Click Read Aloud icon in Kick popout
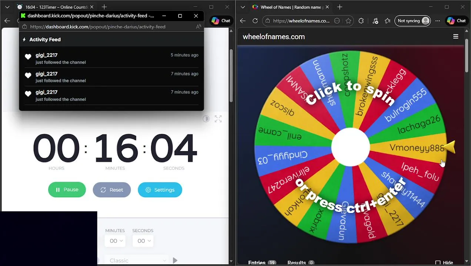The width and height of the screenshot is (471, 266). point(198,27)
